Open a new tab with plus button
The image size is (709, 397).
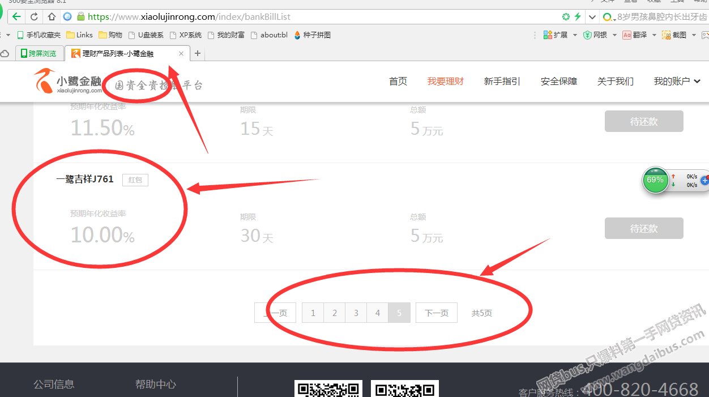click(197, 54)
